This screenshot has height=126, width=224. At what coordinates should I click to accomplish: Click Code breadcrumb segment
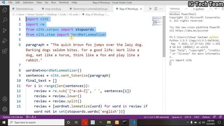(63, 14)
